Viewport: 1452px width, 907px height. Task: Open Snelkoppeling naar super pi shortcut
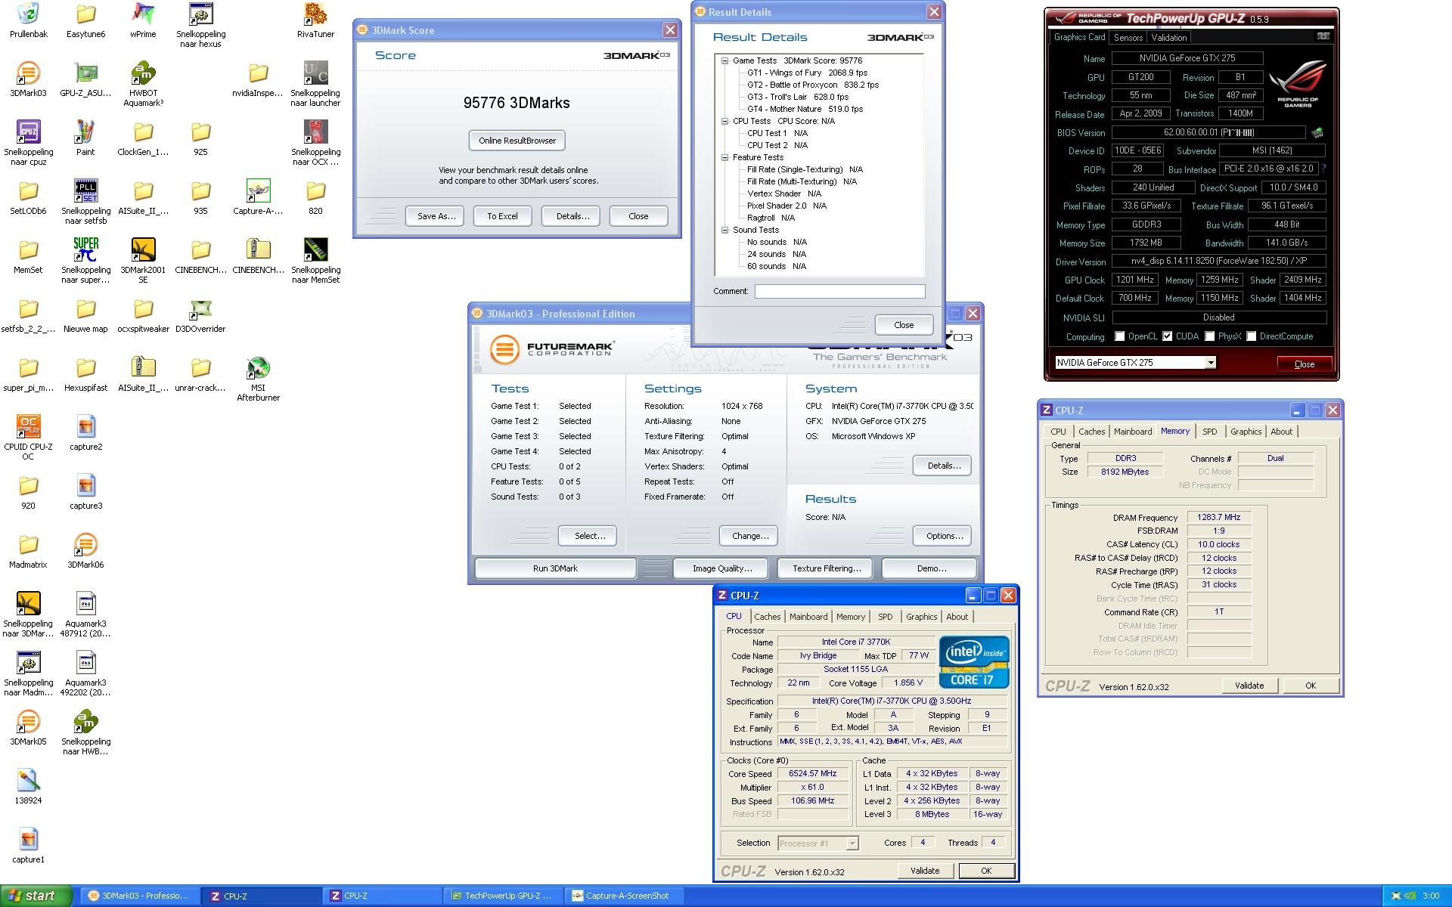point(85,261)
